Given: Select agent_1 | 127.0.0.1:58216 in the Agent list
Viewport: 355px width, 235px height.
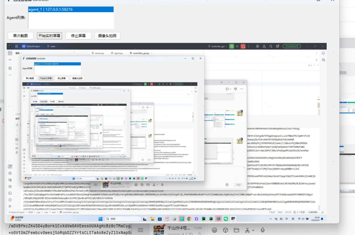Looking at the screenshot, I should coord(71,9).
